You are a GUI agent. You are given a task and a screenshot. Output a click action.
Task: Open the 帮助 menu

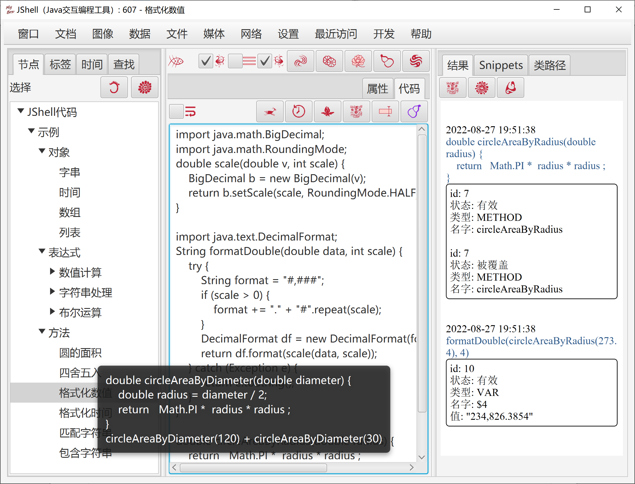coord(421,34)
